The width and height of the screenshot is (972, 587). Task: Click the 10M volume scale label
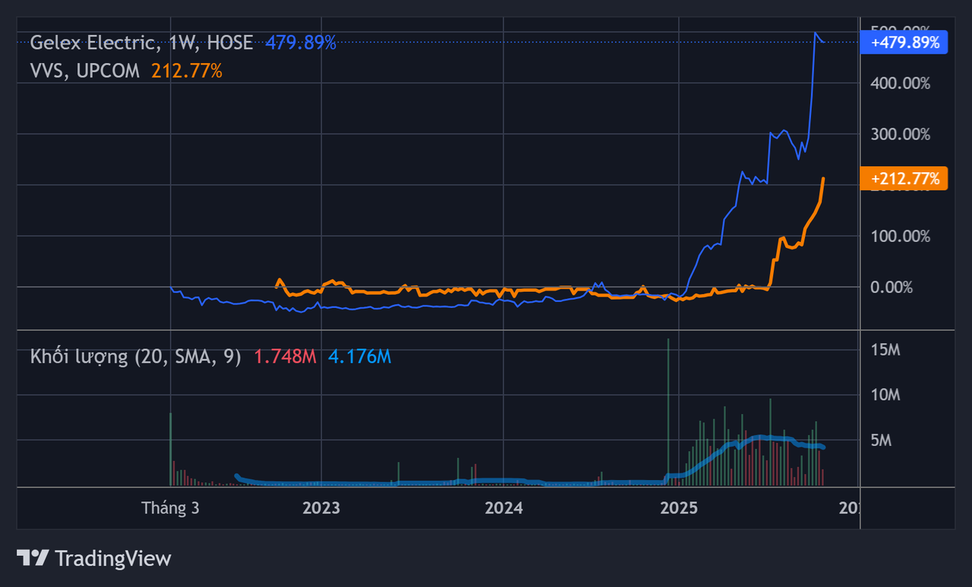[x=885, y=395]
